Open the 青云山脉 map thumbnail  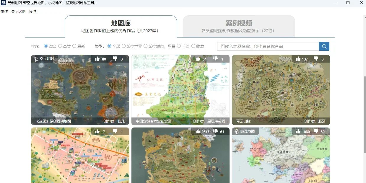point(281,90)
